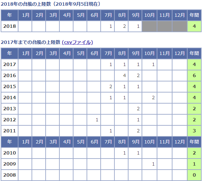Click the October 2014 cell showing 2
Image resolution: width=203 pixels, height=181 pixels.
tap(150, 98)
